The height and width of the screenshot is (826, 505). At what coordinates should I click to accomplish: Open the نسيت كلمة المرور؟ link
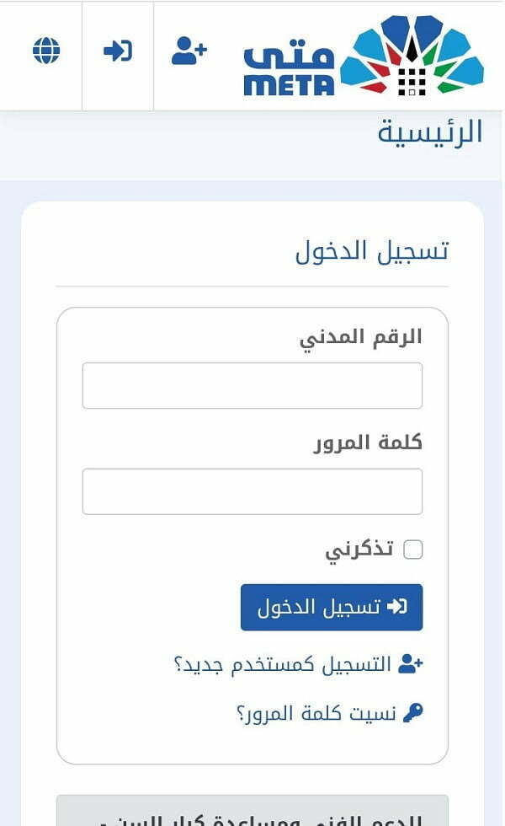pos(316,714)
